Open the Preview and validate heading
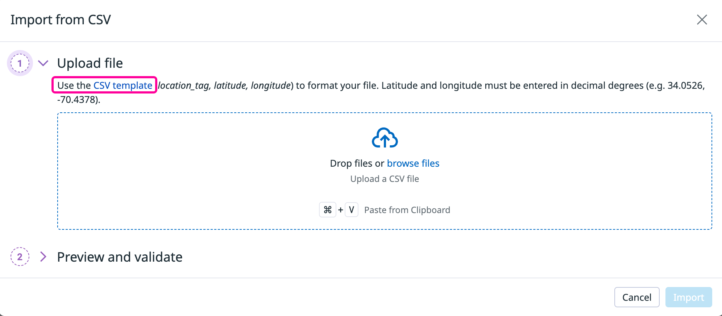Viewport: 722px width, 316px height. (120, 257)
